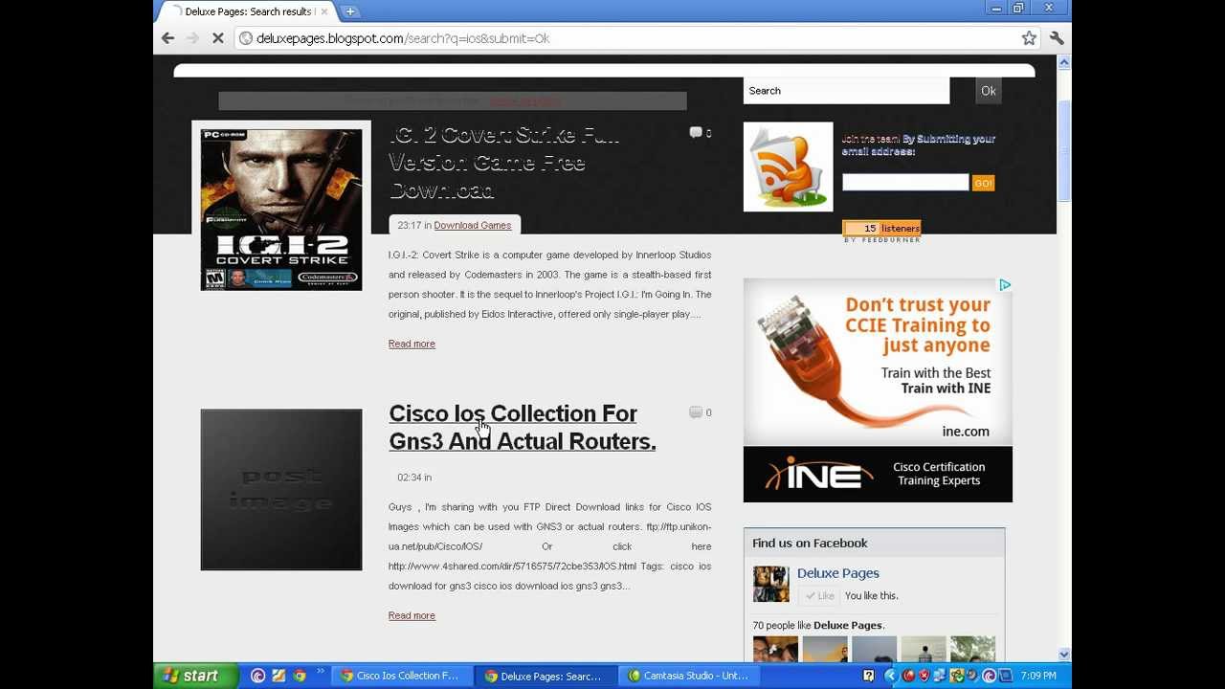Click the INE Cisco Certification banner
The image size is (1225, 689).
[878, 475]
